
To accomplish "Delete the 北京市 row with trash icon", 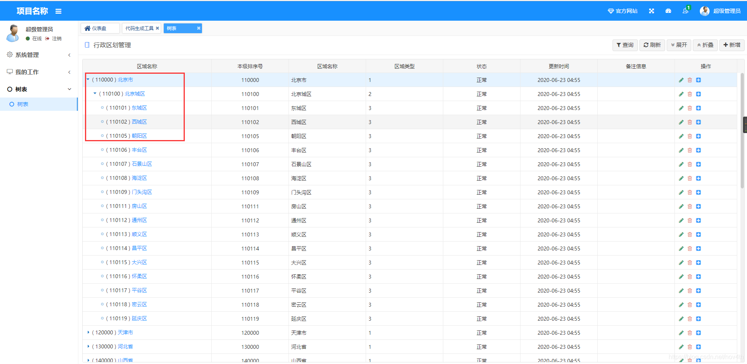I will click(x=690, y=80).
